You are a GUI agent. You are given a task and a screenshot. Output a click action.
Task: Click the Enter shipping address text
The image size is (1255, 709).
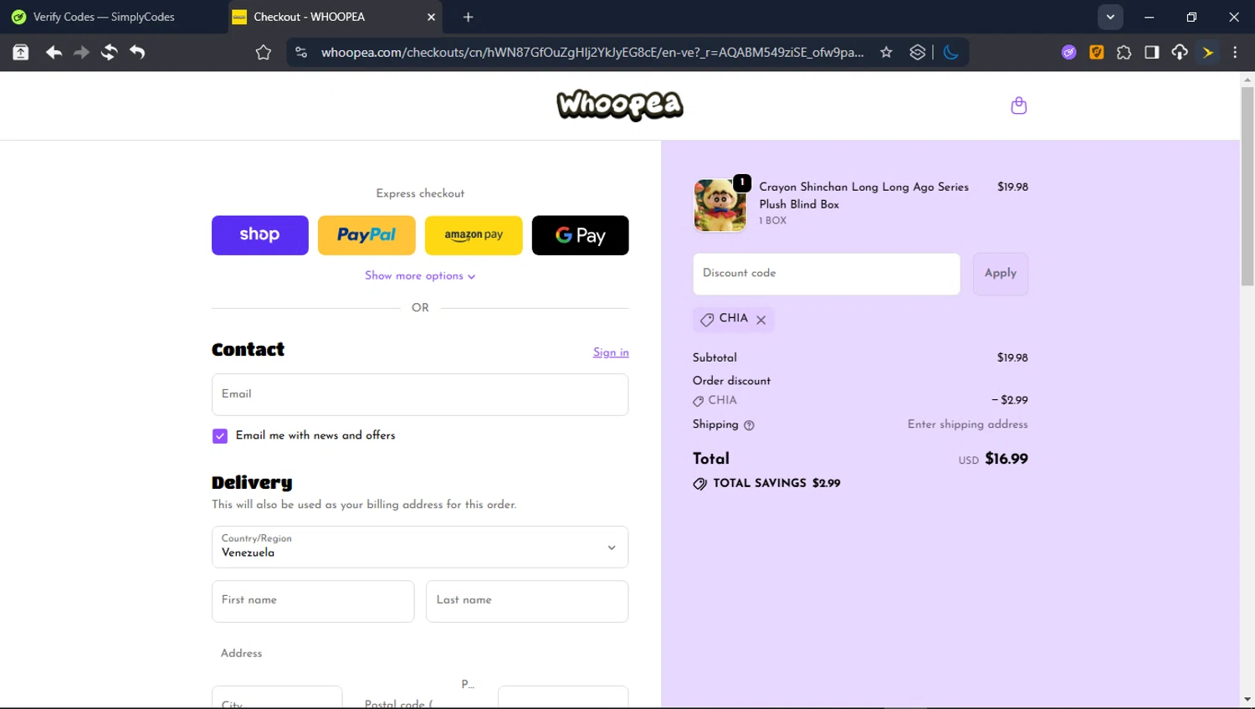pyautogui.click(x=967, y=424)
